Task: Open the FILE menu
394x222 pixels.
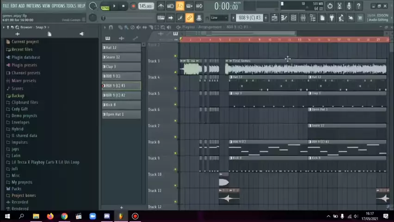Action: [x=6, y=6]
